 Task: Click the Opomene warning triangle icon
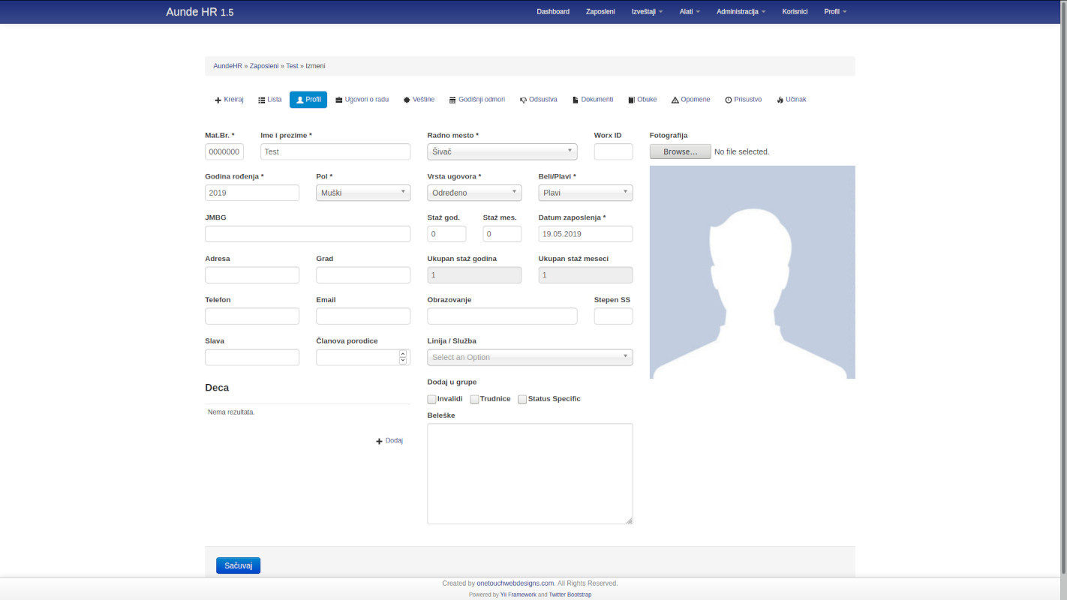point(675,100)
